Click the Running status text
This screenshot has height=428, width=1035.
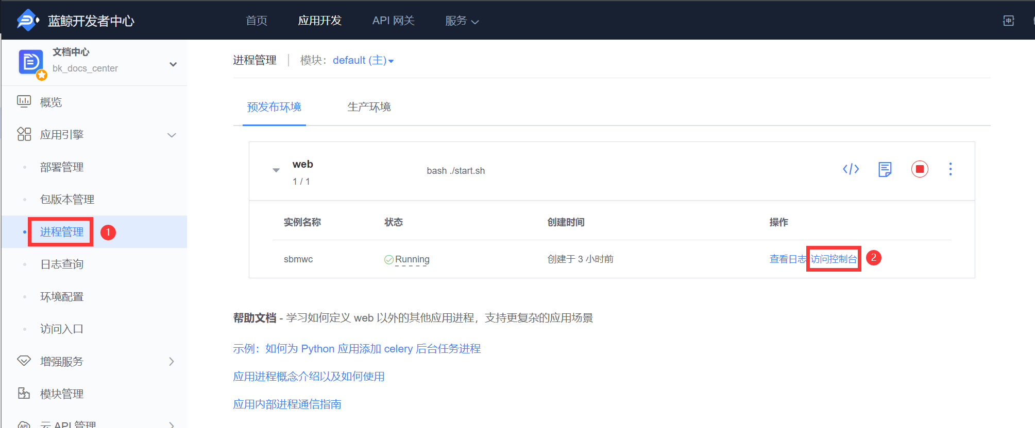coord(412,259)
